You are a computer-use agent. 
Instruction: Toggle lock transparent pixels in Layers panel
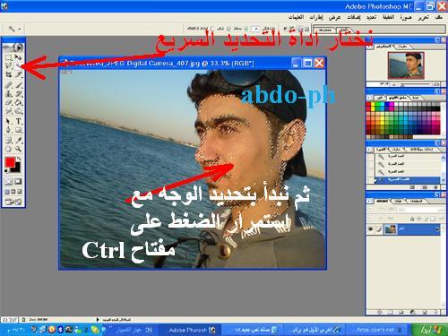[x=433, y=219]
